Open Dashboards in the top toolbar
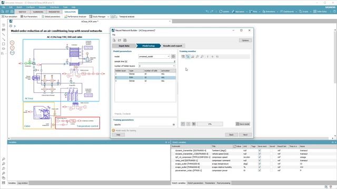The width and height of the screenshot is (337, 189). [x=287, y=12]
